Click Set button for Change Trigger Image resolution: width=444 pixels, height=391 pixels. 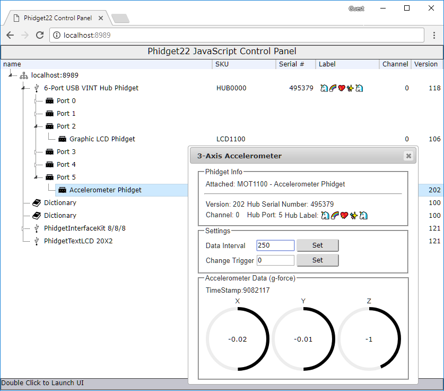pyautogui.click(x=317, y=260)
